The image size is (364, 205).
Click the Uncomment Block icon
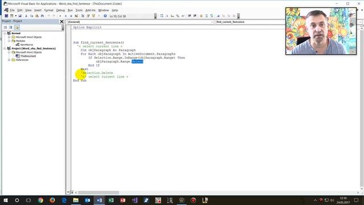click(212, 16)
